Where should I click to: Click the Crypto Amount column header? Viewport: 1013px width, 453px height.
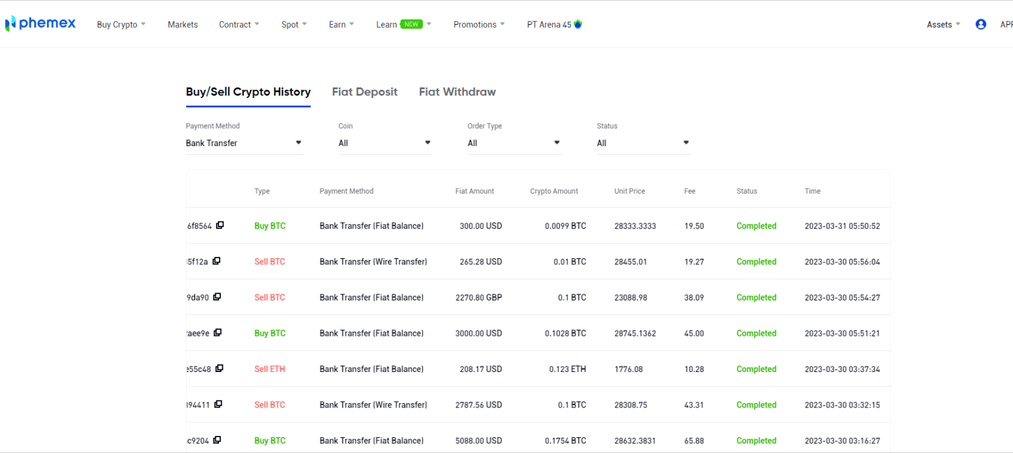pos(554,191)
